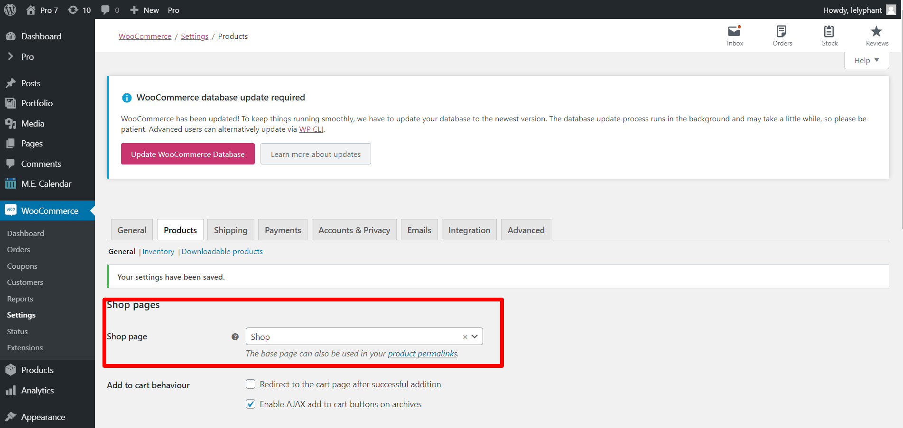The width and height of the screenshot is (903, 428).
Task: Click the Analytics bar chart icon
Action: (x=10, y=391)
